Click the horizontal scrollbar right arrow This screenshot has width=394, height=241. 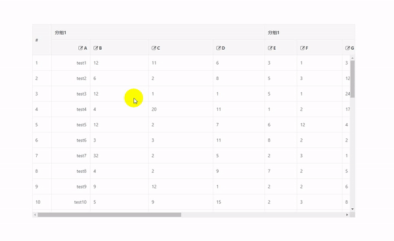347,215
